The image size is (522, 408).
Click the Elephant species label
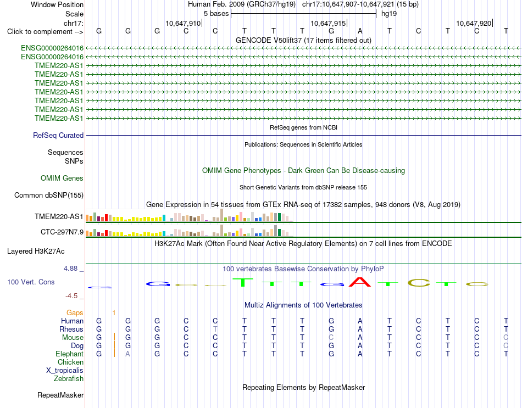(x=69, y=354)
